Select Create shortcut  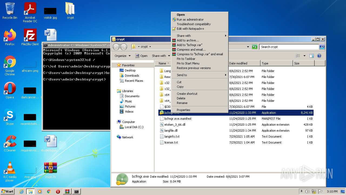coord(199,94)
